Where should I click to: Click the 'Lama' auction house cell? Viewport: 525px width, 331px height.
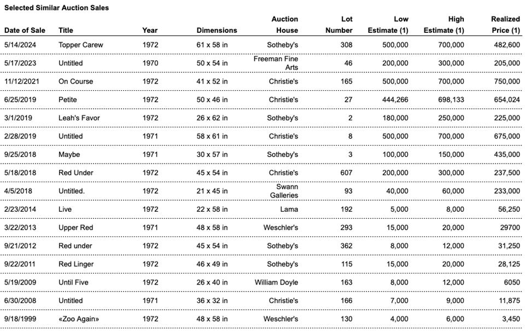(289, 209)
